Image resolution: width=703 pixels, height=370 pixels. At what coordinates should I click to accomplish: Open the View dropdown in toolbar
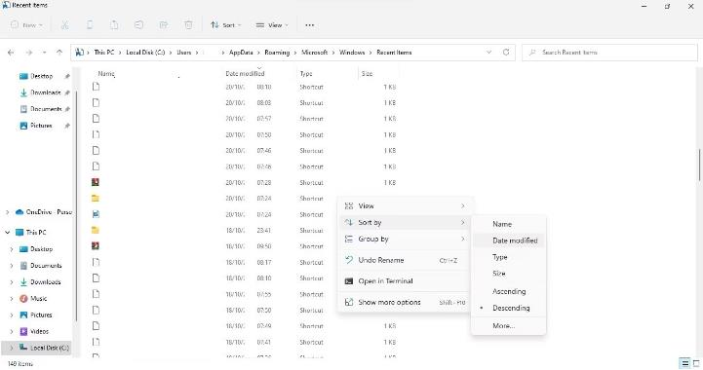[x=272, y=25]
